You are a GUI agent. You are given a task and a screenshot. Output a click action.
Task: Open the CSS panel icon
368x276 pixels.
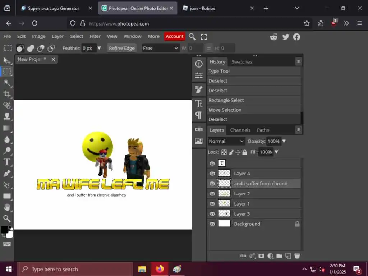pyautogui.click(x=199, y=129)
